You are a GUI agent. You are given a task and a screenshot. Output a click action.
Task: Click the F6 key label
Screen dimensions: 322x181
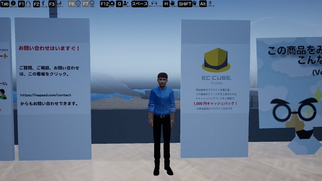coord(71,4)
